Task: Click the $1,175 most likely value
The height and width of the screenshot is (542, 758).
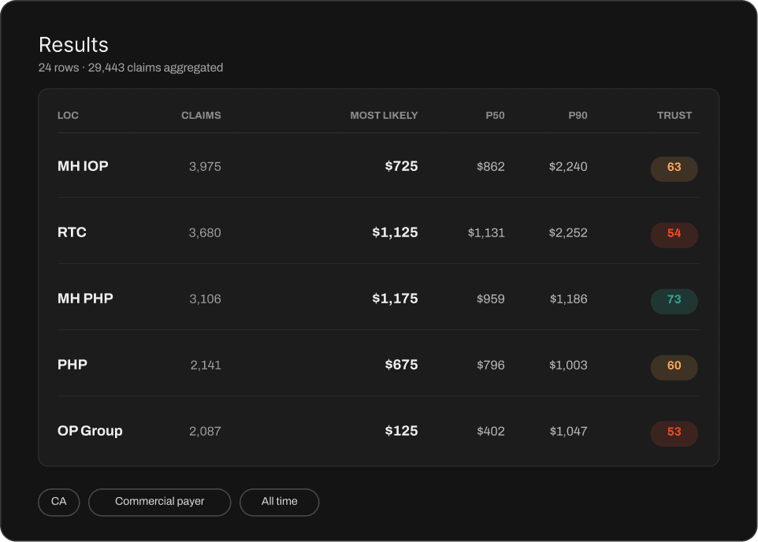Action: click(395, 299)
